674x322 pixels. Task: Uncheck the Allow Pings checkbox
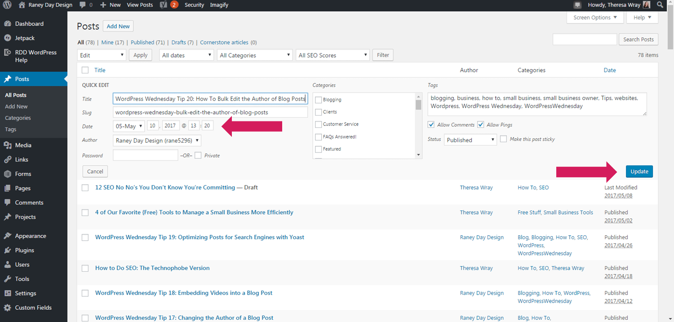tap(481, 125)
